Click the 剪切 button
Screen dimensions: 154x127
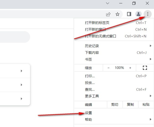[x=115, y=105]
